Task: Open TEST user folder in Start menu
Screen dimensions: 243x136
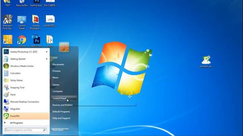Action: click(55, 58)
